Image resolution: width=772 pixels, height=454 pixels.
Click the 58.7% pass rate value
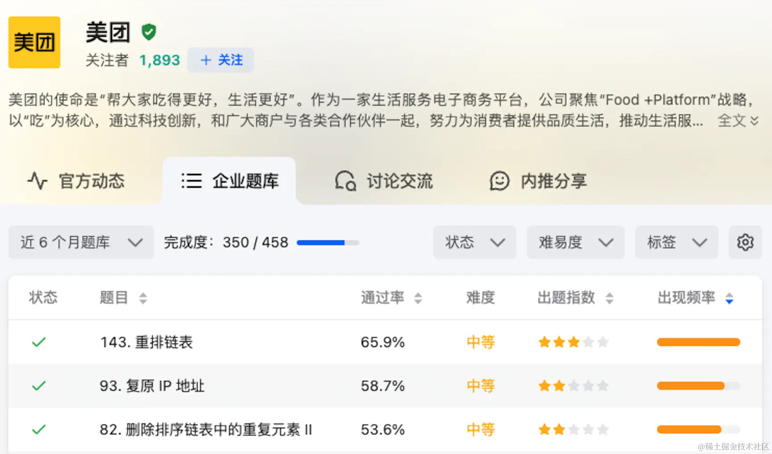[x=382, y=386]
